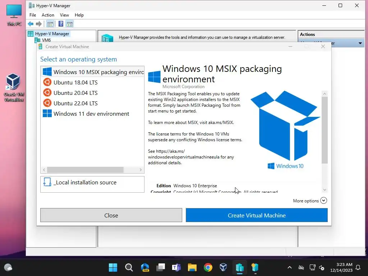The height and width of the screenshot is (276, 368).
Task: Open the File menu
Action: pos(33,15)
